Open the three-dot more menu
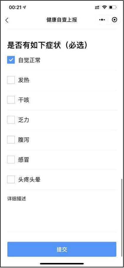 tap(102, 20)
